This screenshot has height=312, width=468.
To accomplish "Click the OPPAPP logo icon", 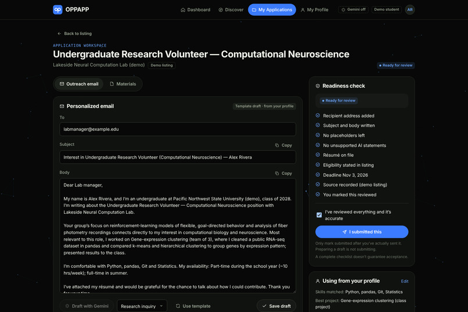I will click(57, 9).
